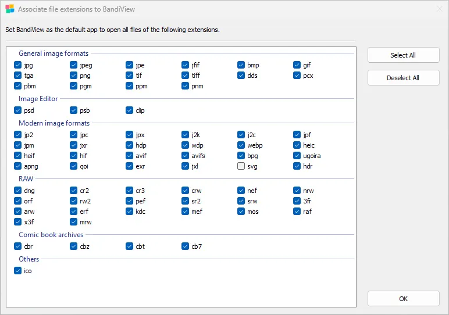Toggle the pnm checkbox
The image size is (449, 315).
pos(186,86)
